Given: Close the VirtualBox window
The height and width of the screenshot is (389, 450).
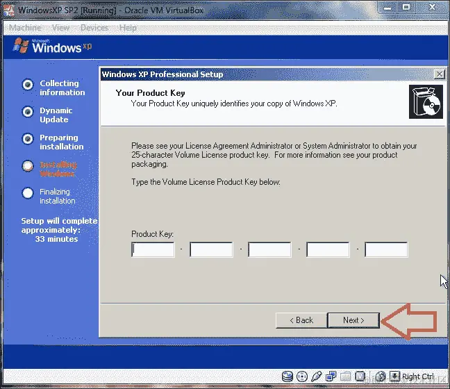Looking at the screenshot, I should [x=432, y=7].
